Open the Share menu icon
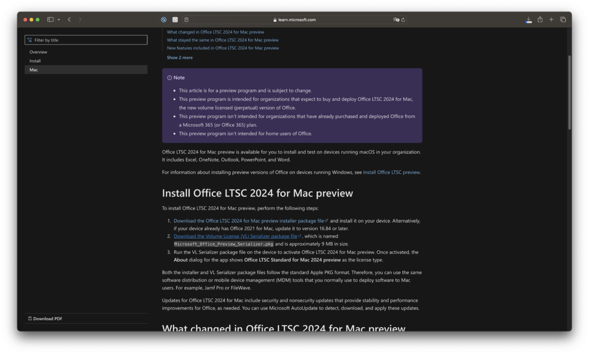The image size is (589, 354). pos(540,19)
